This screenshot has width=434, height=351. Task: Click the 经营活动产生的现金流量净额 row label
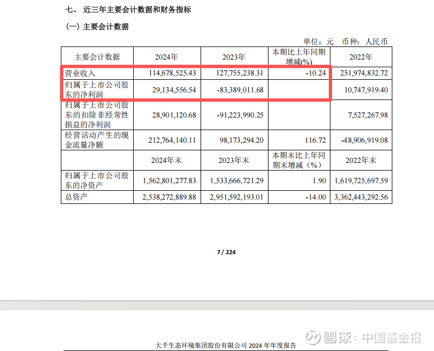click(x=97, y=140)
